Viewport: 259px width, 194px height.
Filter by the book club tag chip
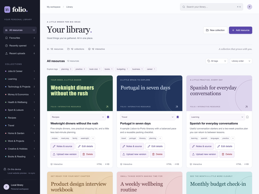pyautogui.click(x=95, y=69)
